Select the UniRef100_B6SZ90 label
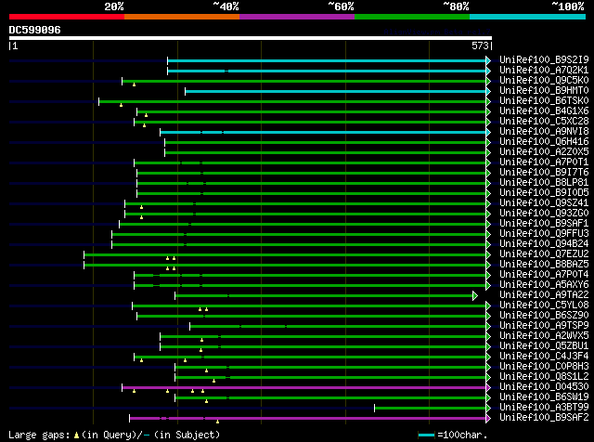This screenshot has height=442, width=594. (544, 316)
